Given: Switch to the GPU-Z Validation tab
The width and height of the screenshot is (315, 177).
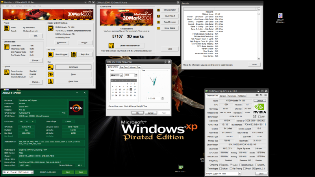Looking at the screenshot, I should point(242,96).
